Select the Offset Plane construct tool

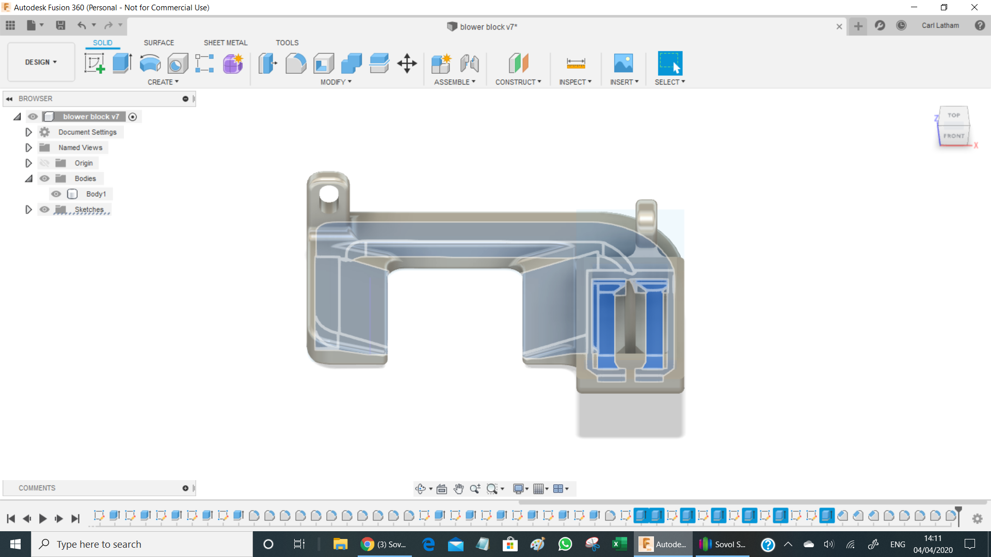[x=519, y=63]
